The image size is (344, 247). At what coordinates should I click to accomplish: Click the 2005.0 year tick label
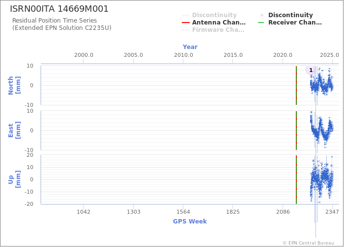pyautogui.click(x=133, y=55)
